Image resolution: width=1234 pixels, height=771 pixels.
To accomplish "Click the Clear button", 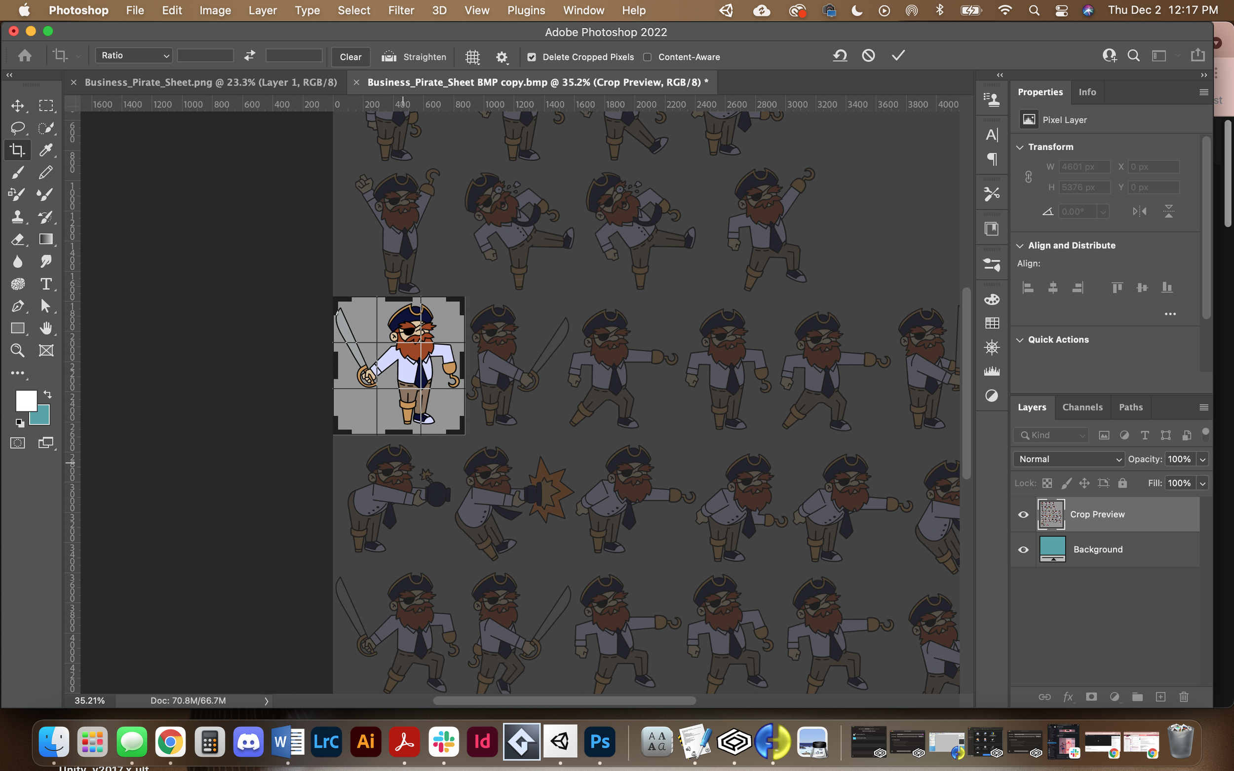I will pyautogui.click(x=350, y=57).
